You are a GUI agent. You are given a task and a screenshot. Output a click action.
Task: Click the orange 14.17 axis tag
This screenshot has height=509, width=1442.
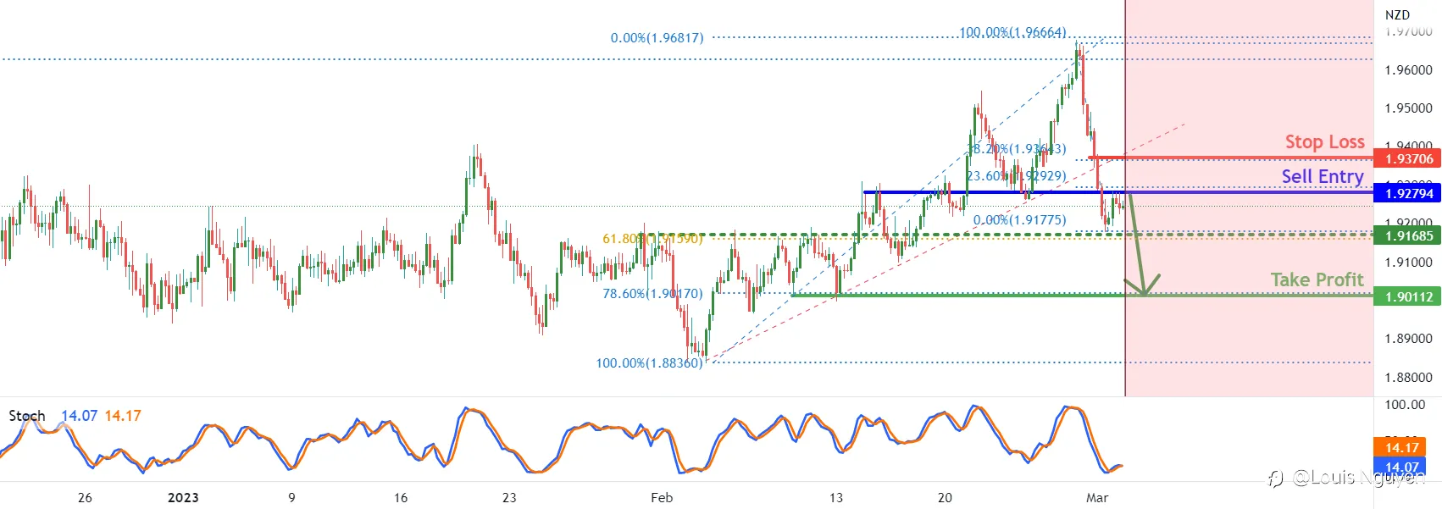click(1401, 447)
